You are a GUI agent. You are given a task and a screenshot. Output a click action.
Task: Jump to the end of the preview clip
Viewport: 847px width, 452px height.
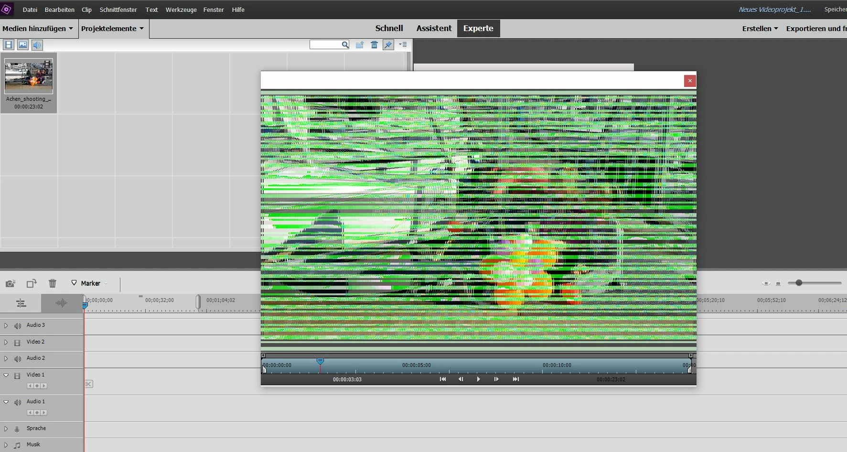(x=516, y=379)
